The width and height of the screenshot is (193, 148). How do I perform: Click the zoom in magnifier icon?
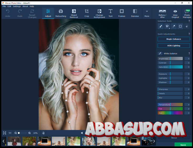tap(29, 133)
